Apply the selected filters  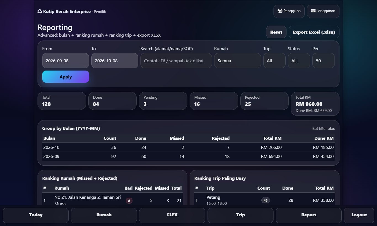(x=66, y=77)
